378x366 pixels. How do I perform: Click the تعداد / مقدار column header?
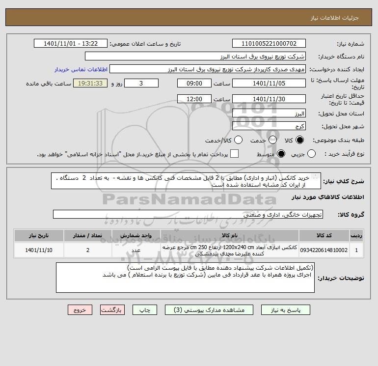click(x=88, y=235)
